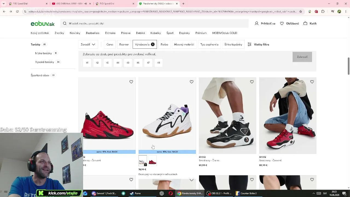350x197 pixels.
Task: Open the Bestsellers menu
Action: click(x=93, y=33)
